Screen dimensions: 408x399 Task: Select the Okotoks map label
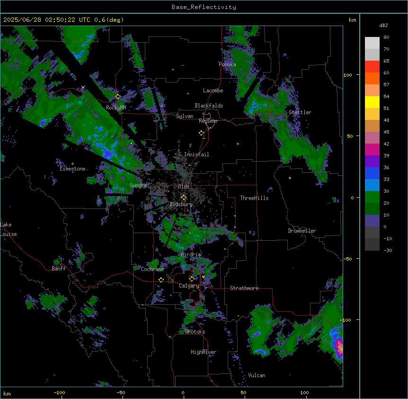pos(195,332)
